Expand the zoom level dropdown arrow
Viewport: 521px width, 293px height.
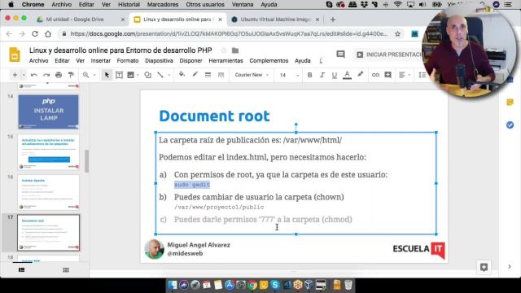(x=94, y=75)
